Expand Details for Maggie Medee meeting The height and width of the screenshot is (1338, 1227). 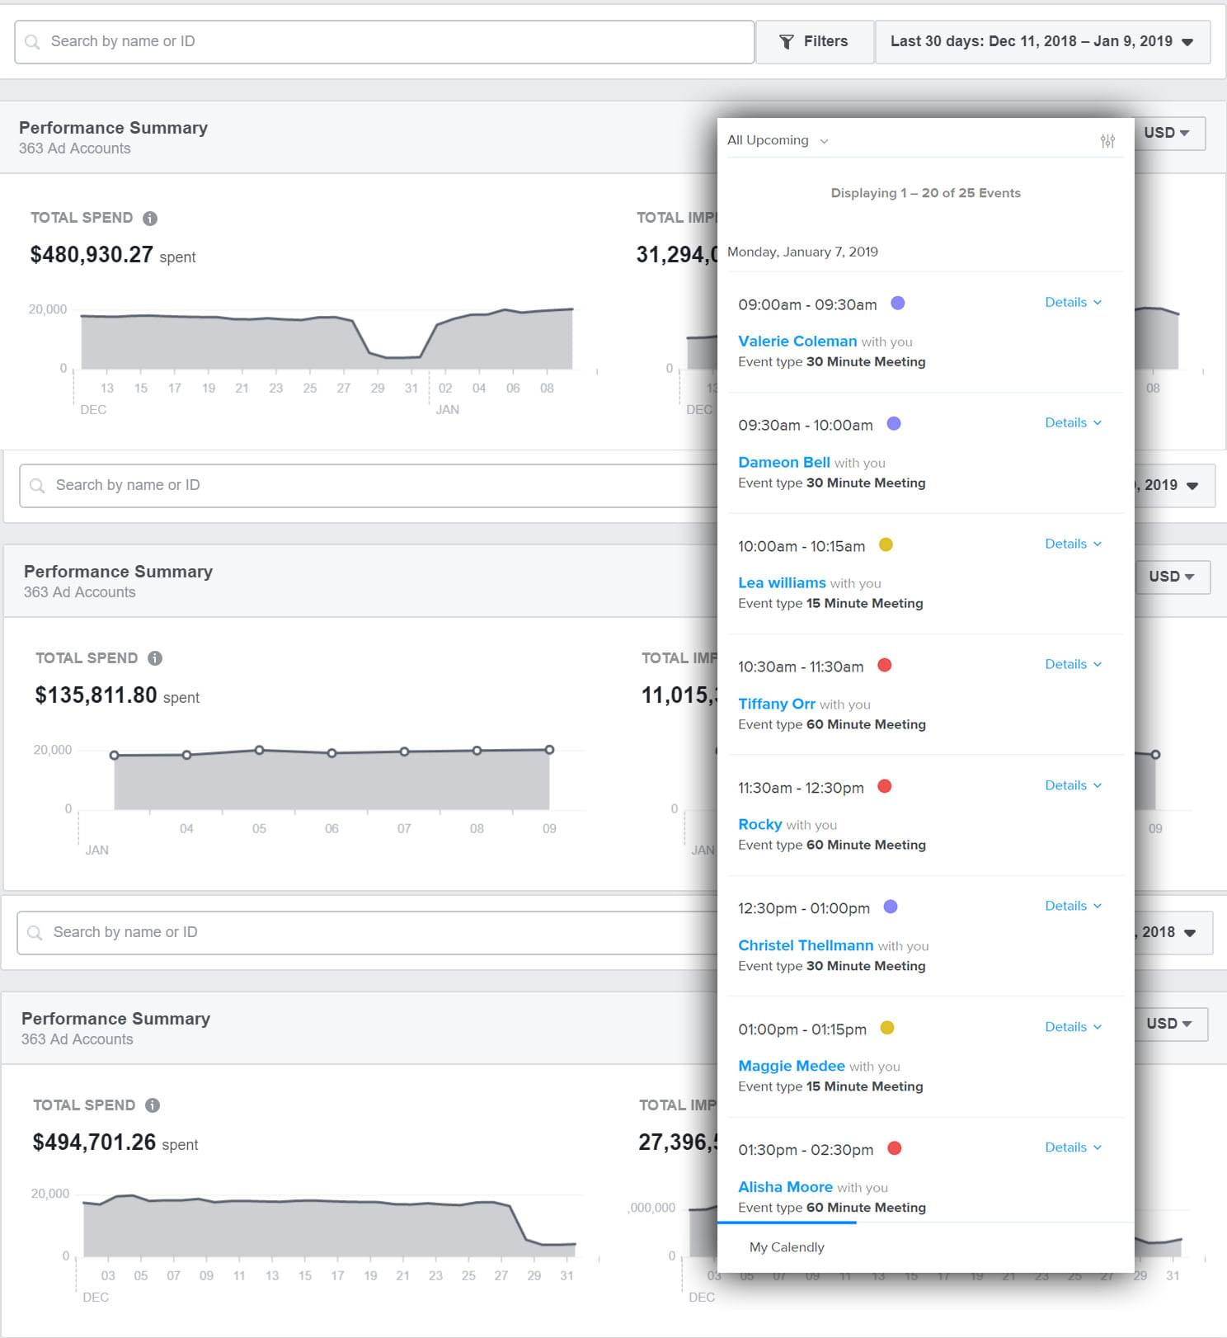point(1072,1027)
